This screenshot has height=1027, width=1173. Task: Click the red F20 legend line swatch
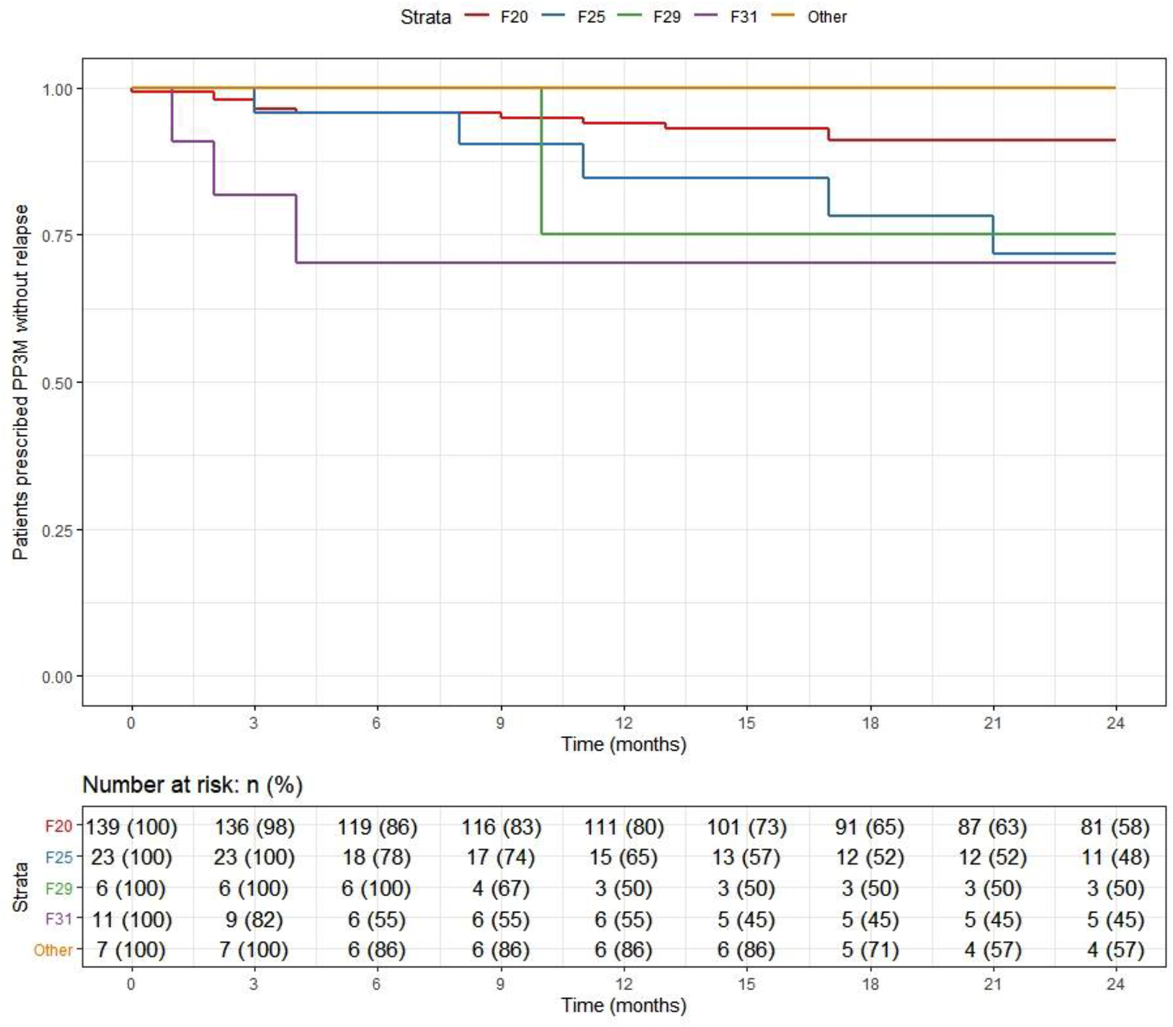point(477,15)
